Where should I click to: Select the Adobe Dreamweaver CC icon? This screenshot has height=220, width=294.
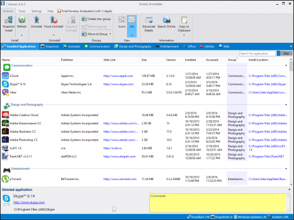pyautogui.click(x=5, y=123)
